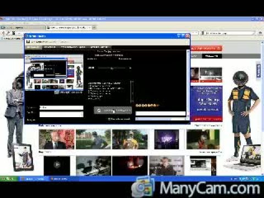Screen dimensions: 264x198
Task: Click the home icon in the browser toolbar
Action: 260,33
